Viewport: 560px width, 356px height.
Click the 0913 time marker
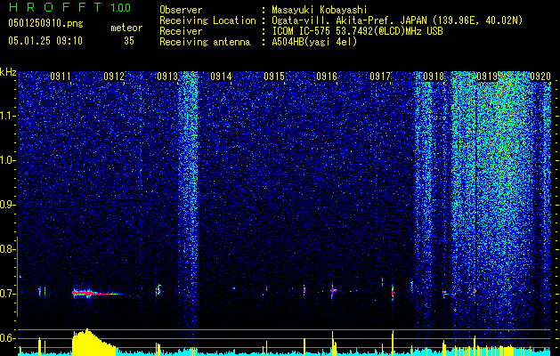(x=167, y=77)
